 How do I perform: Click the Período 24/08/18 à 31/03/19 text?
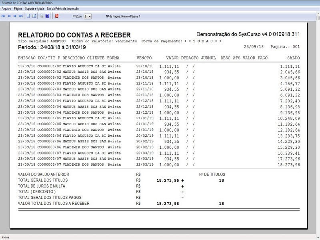pyautogui.click(x=52, y=47)
